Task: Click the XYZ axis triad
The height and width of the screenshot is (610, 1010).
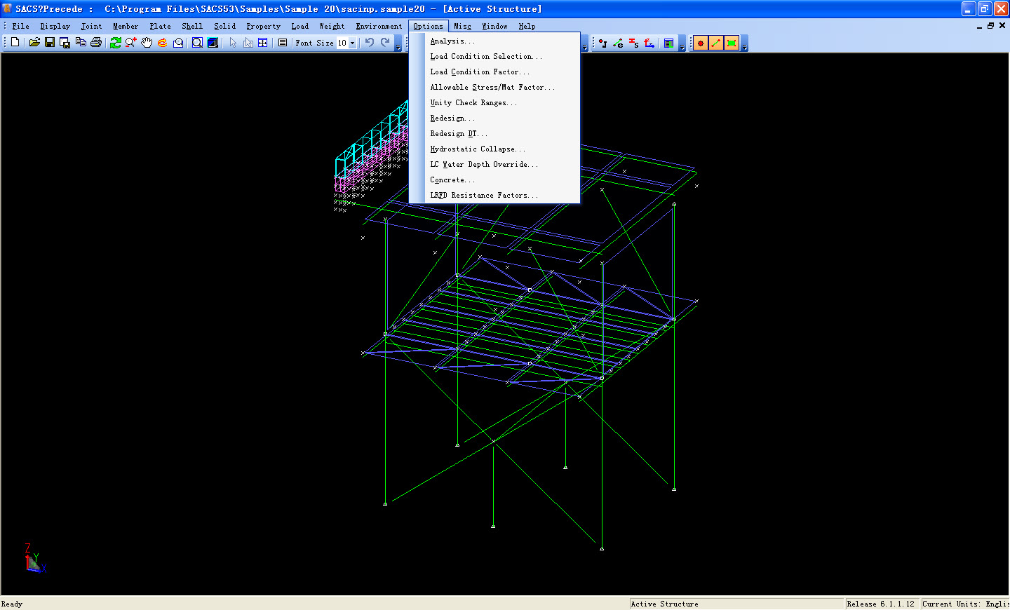Action: tap(34, 559)
